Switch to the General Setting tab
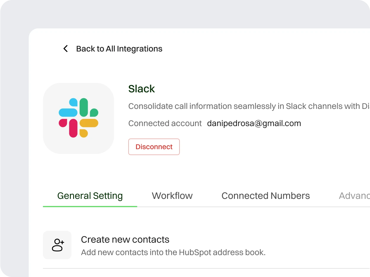 90,196
